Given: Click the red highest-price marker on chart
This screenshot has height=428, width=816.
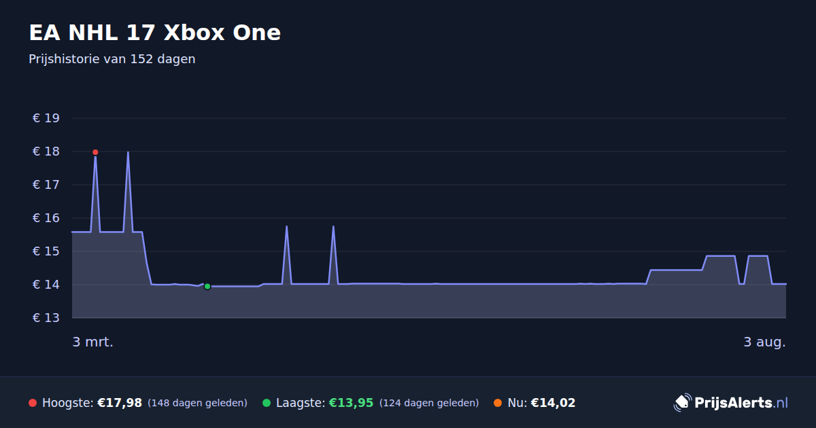Looking at the screenshot, I should (x=95, y=152).
